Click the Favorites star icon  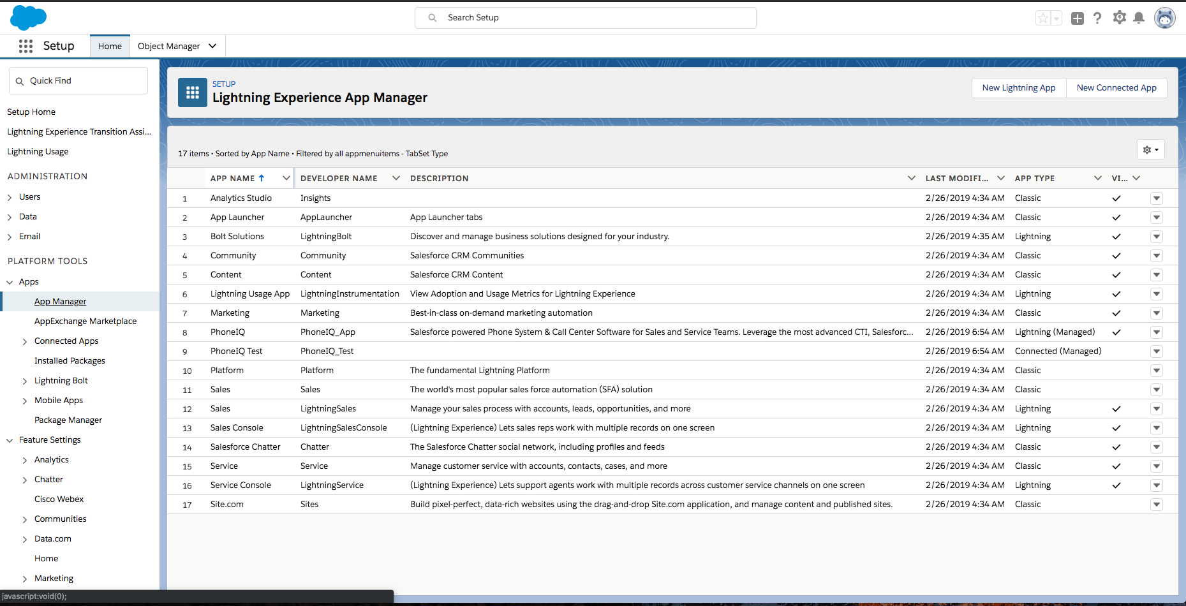click(x=1042, y=18)
